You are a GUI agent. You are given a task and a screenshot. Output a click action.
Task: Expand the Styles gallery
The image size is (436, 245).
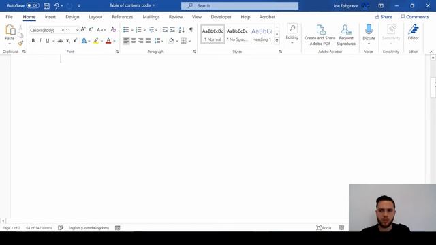[x=277, y=41]
